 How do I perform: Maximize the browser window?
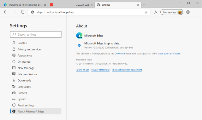(x=189, y=3)
